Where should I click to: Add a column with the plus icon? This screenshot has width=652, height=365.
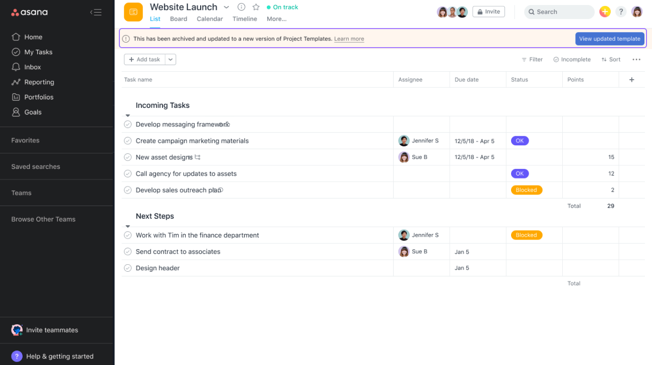click(631, 79)
